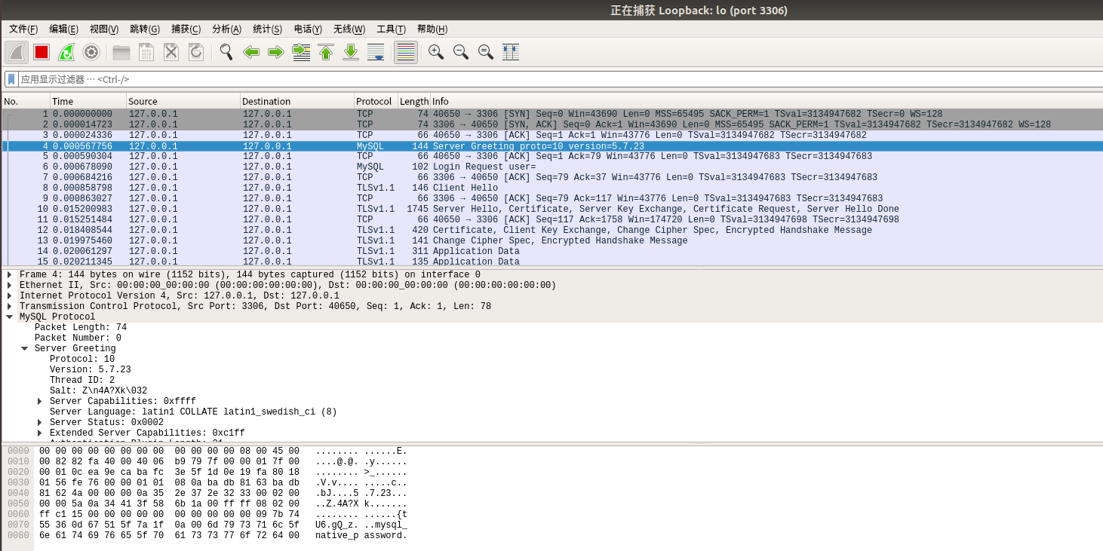This screenshot has height=551, width=1103.
Task: Open the 编辑(E) menu
Action: (64, 29)
